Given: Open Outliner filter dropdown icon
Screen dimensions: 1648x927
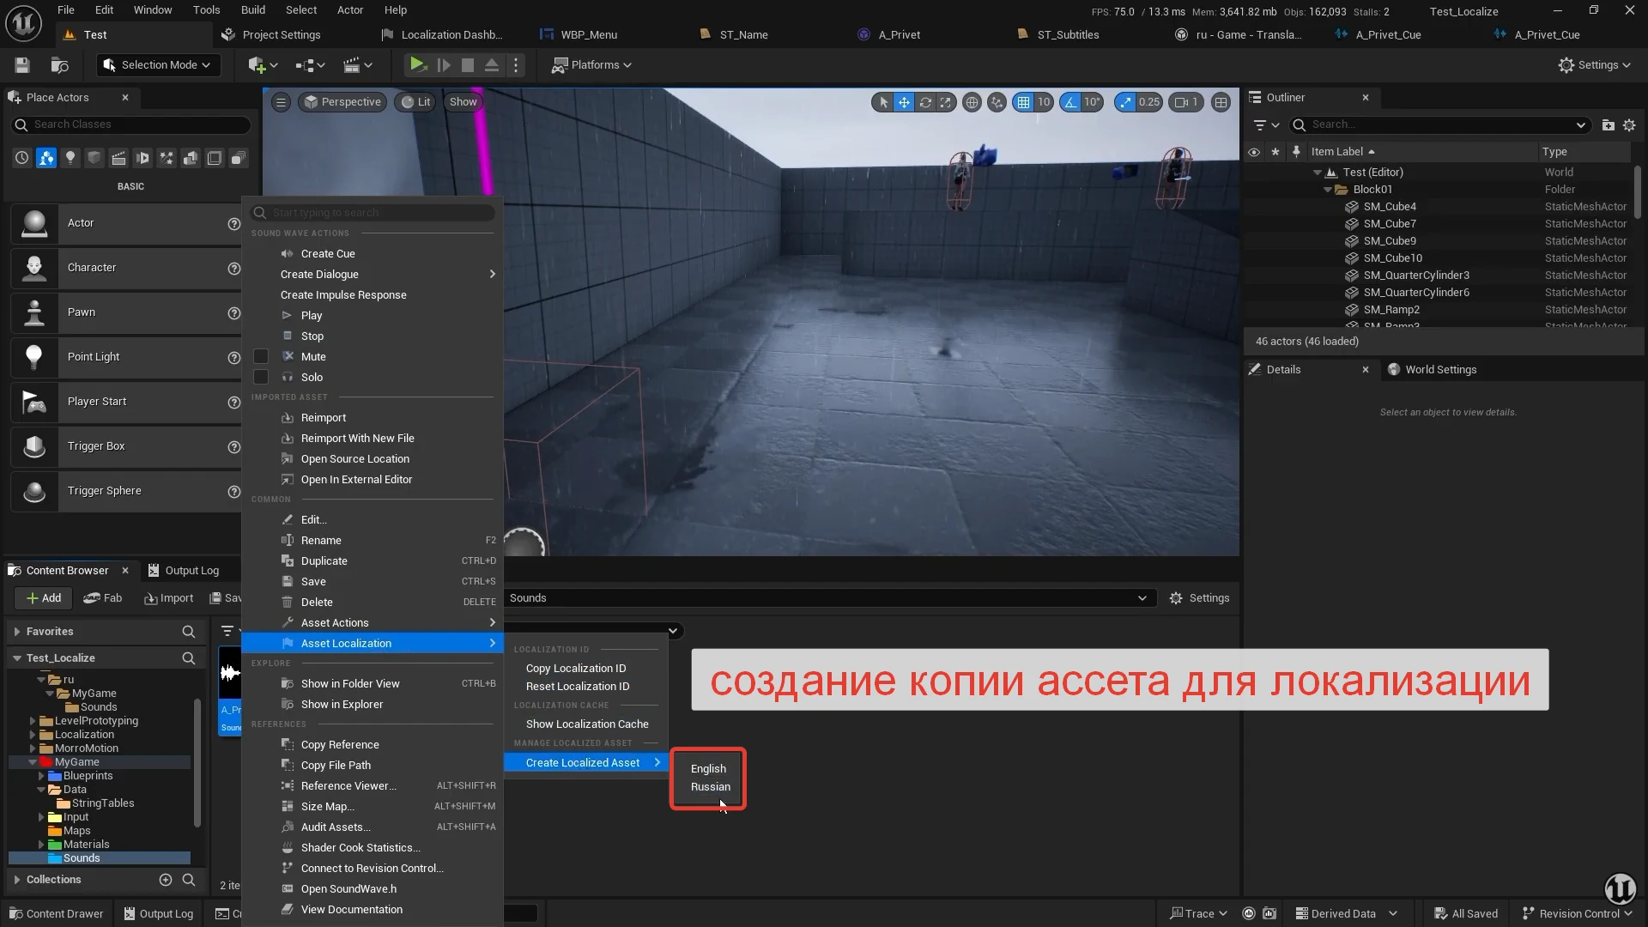Looking at the screenshot, I should pyautogui.click(x=1266, y=125).
